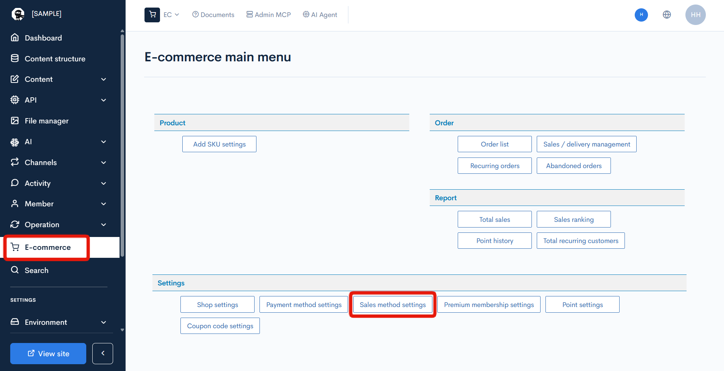
Task: Open the Order list
Action: (x=494, y=144)
